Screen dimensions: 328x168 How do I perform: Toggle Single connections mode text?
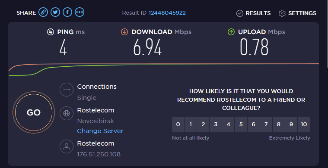click(87, 98)
